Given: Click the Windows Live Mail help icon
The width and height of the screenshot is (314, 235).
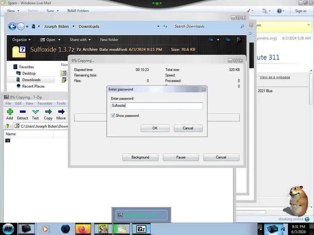Looking at the screenshot, I should click(279, 11).
